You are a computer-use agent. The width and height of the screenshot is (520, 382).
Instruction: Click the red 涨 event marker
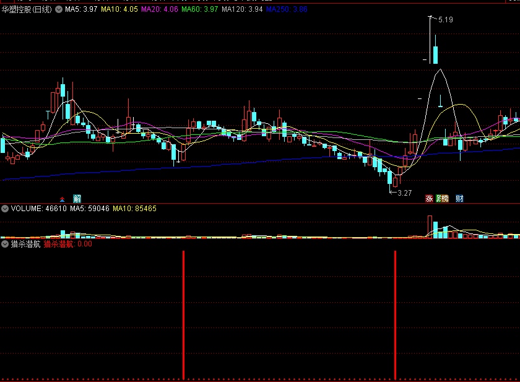429,199
